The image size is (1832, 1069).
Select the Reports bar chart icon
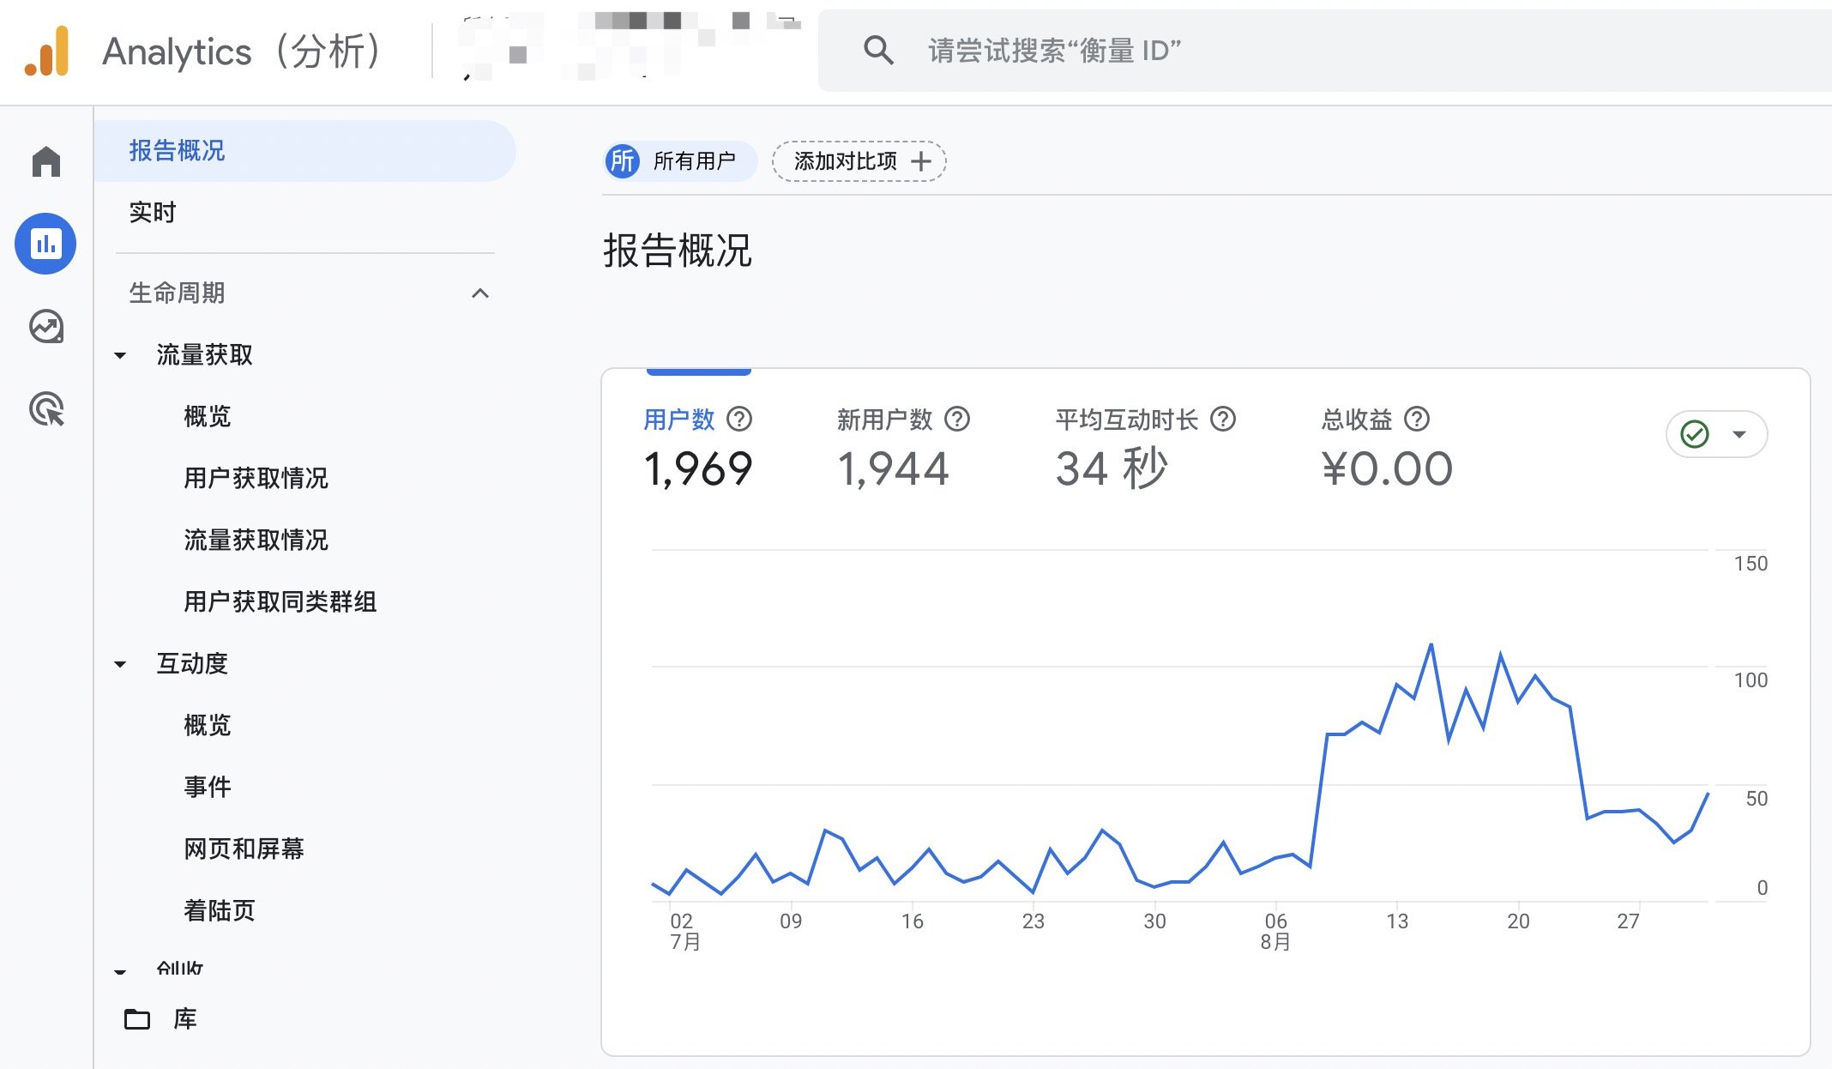pos(45,244)
